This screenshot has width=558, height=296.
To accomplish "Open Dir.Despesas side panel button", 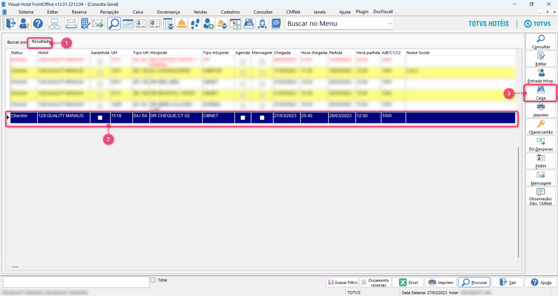I will click(x=541, y=144).
